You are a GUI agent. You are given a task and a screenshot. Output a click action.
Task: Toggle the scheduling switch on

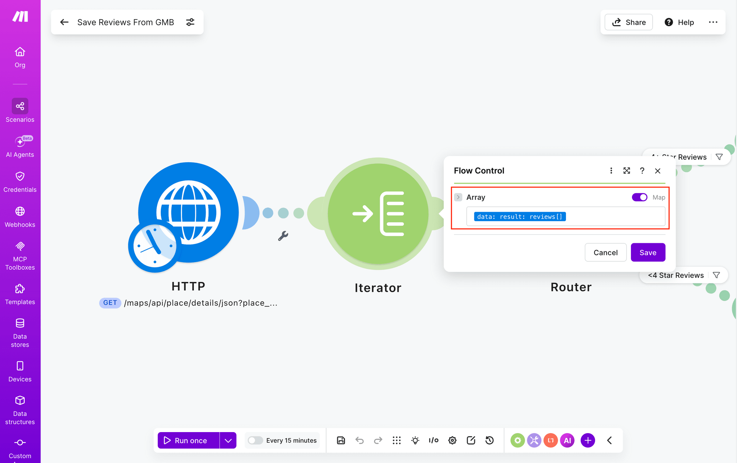pyautogui.click(x=255, y=440)
